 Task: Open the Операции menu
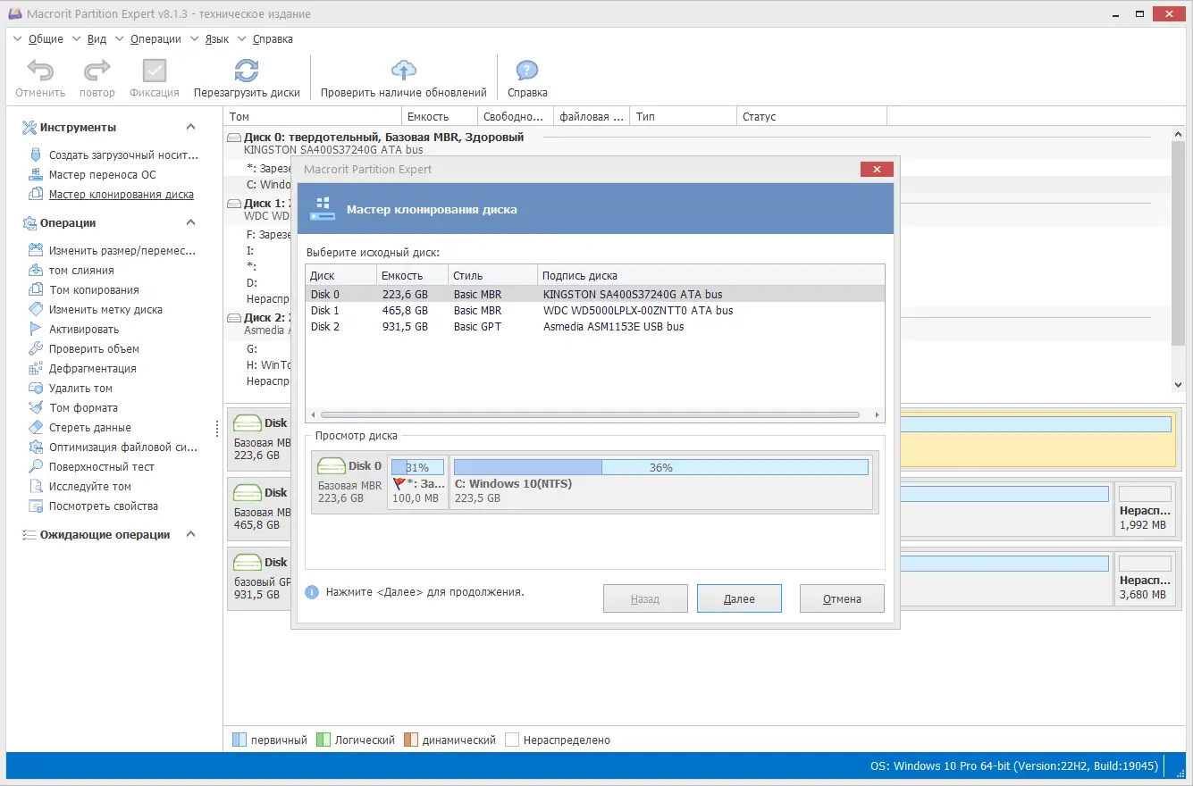click(x=155, y=39)
